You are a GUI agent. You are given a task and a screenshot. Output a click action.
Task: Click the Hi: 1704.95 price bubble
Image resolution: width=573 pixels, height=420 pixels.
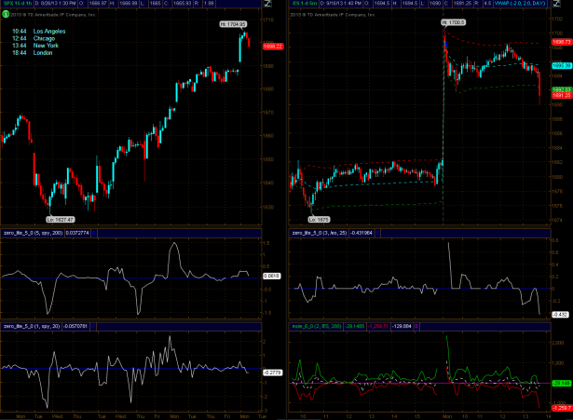coord(233,22)
